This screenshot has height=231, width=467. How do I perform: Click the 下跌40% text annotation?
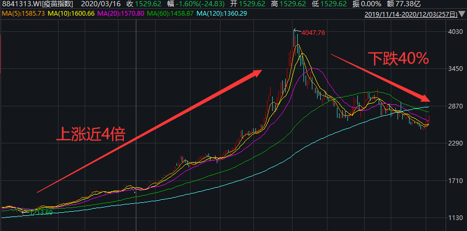(x=398, y=58)
